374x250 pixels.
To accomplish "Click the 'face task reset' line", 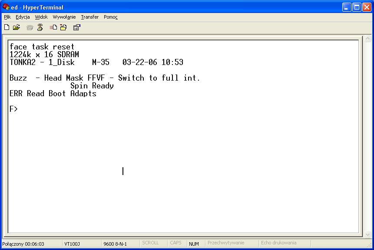I will [42, 47].
